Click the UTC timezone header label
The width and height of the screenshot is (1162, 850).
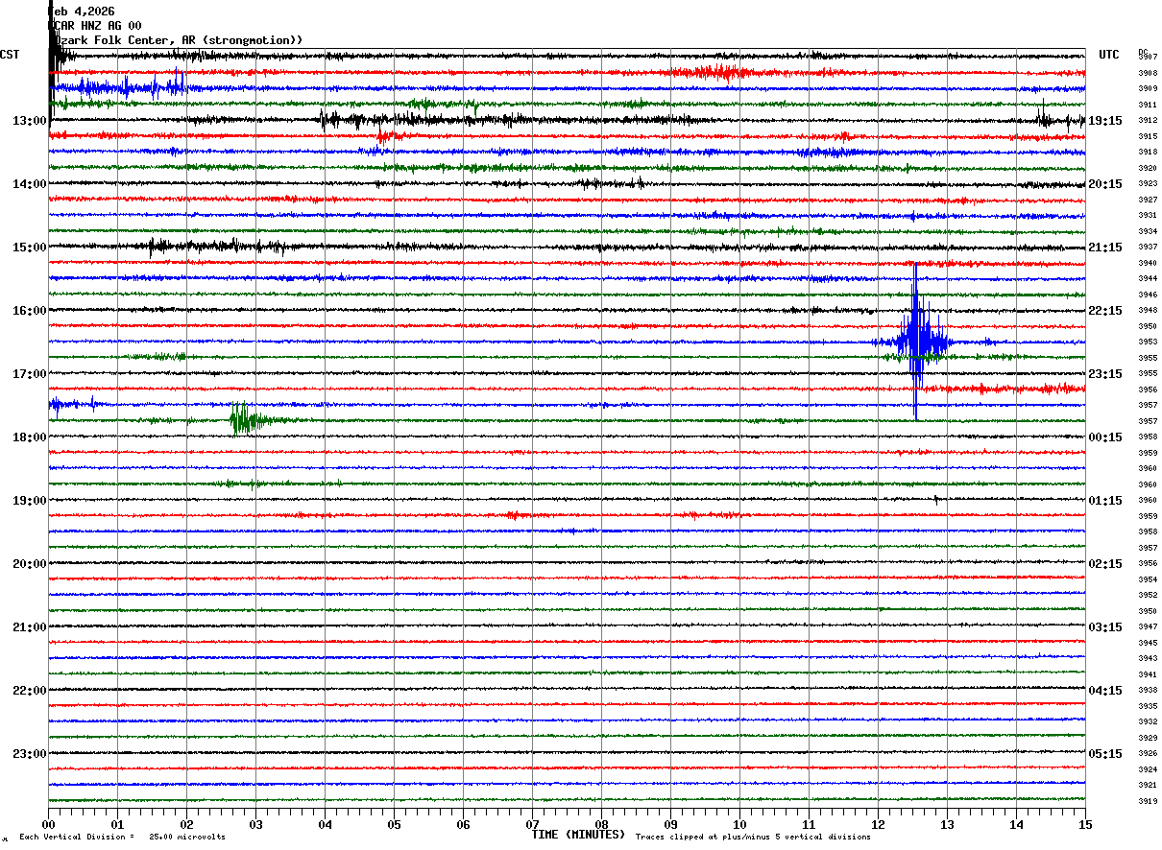pyautogui.click(x=1109, y=55)
